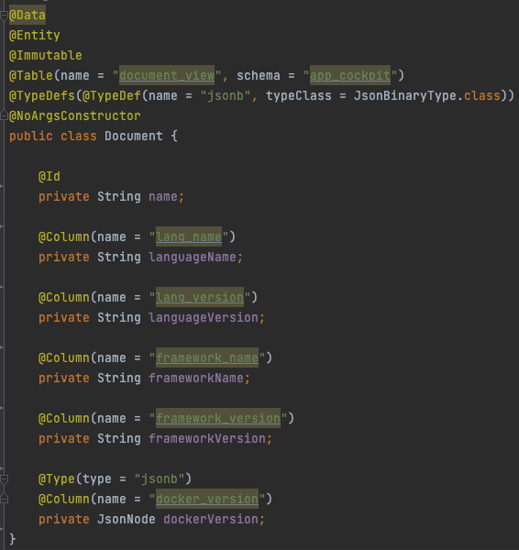Click the @Immutable annotation

[x=46, y=55]
